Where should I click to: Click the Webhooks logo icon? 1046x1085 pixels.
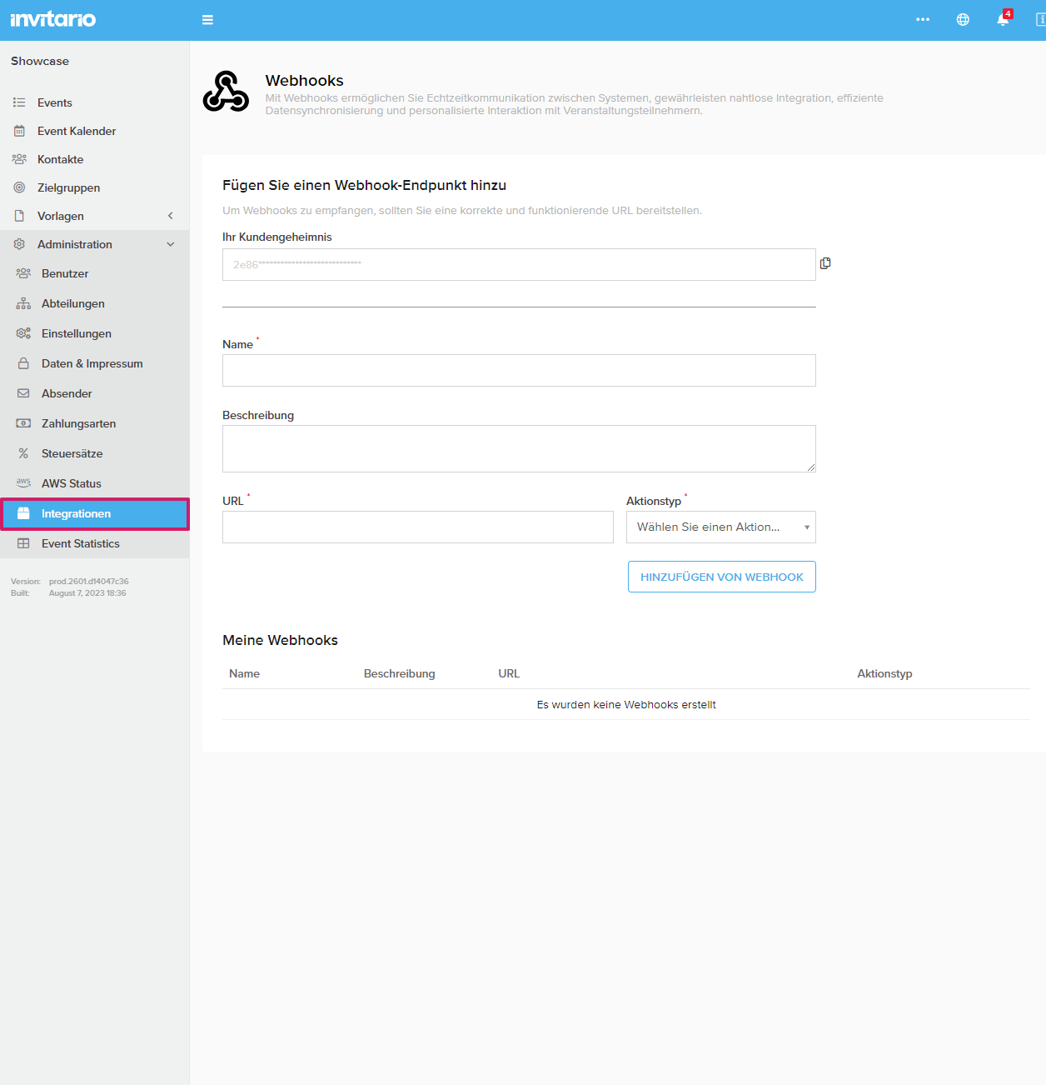[226, 92]
